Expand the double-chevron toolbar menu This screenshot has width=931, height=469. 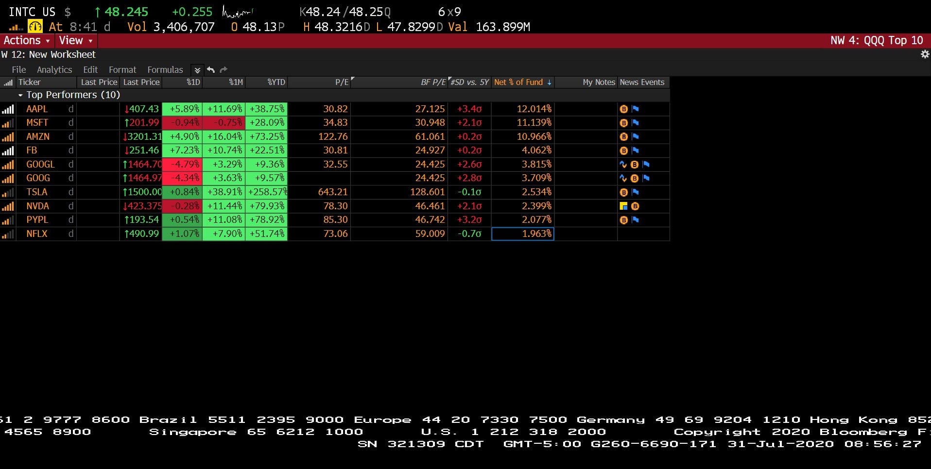click(x=197, y=70)
